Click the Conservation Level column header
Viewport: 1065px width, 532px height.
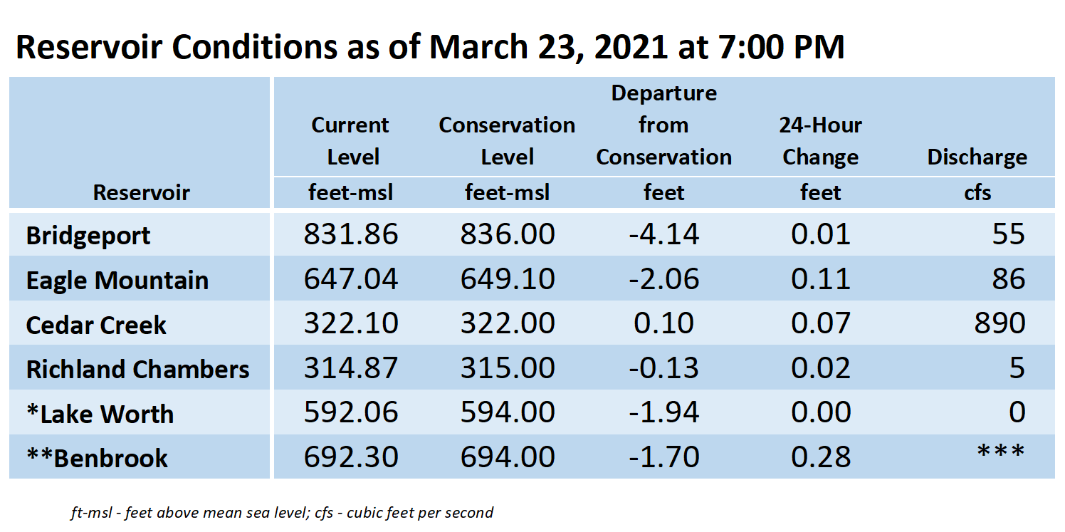(507, 141)
